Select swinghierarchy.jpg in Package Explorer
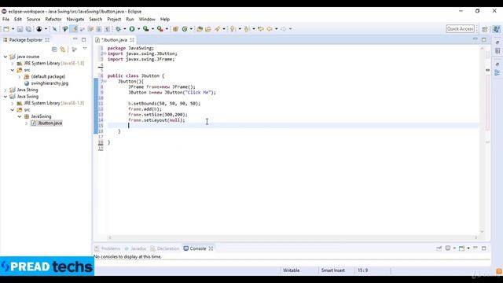The height and width of the screenshot is (283, 503). tap(50, 83)
